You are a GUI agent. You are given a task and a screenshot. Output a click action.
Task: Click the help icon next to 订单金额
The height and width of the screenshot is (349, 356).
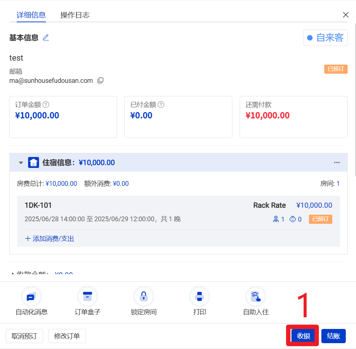(46, 105)
